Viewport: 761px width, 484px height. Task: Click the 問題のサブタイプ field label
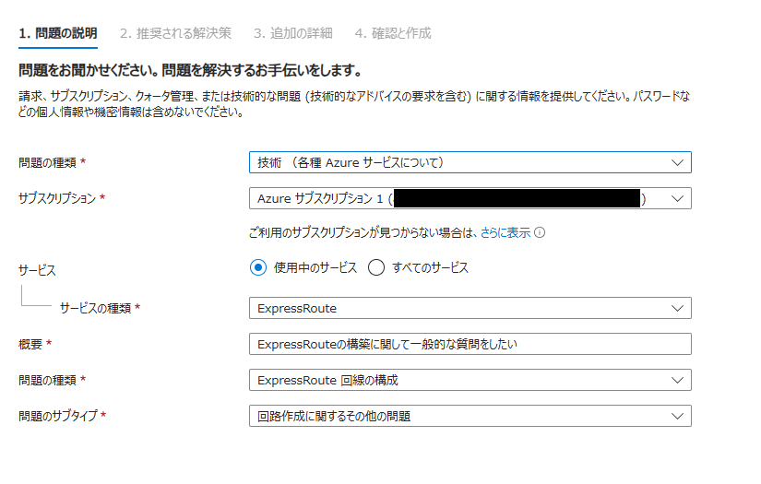pyautogui.click(x=58, y=416)
